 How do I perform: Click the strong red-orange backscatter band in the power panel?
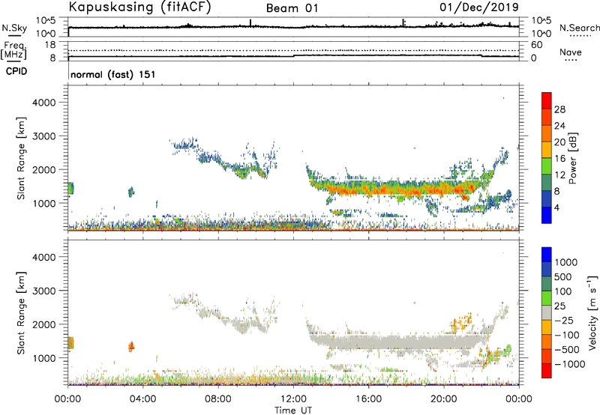[398, 189]
